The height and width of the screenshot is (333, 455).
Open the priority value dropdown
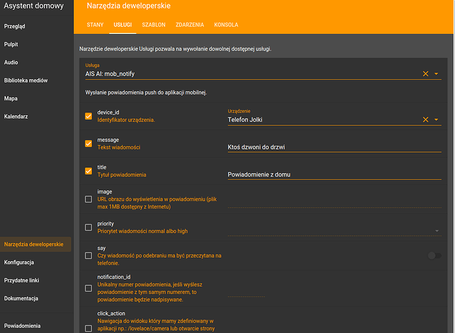click(x=437, y=231)
